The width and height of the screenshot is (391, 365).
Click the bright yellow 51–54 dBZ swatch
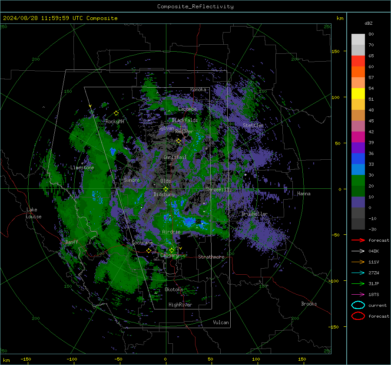click(x=358, y=94)
